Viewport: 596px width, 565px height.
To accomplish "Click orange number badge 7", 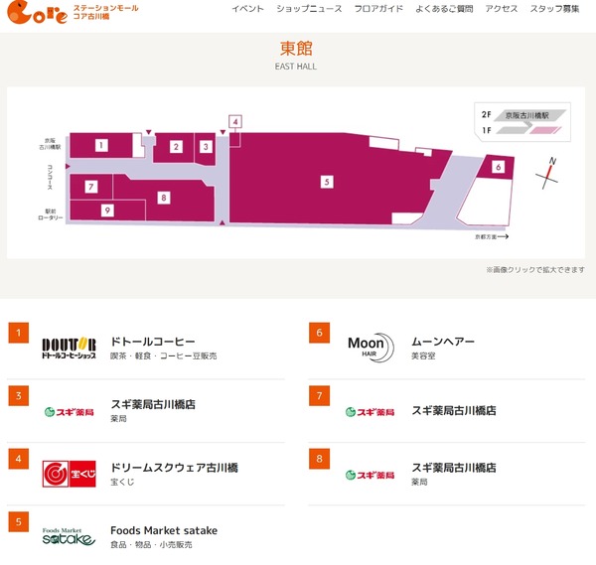I will tap(319, 396).
